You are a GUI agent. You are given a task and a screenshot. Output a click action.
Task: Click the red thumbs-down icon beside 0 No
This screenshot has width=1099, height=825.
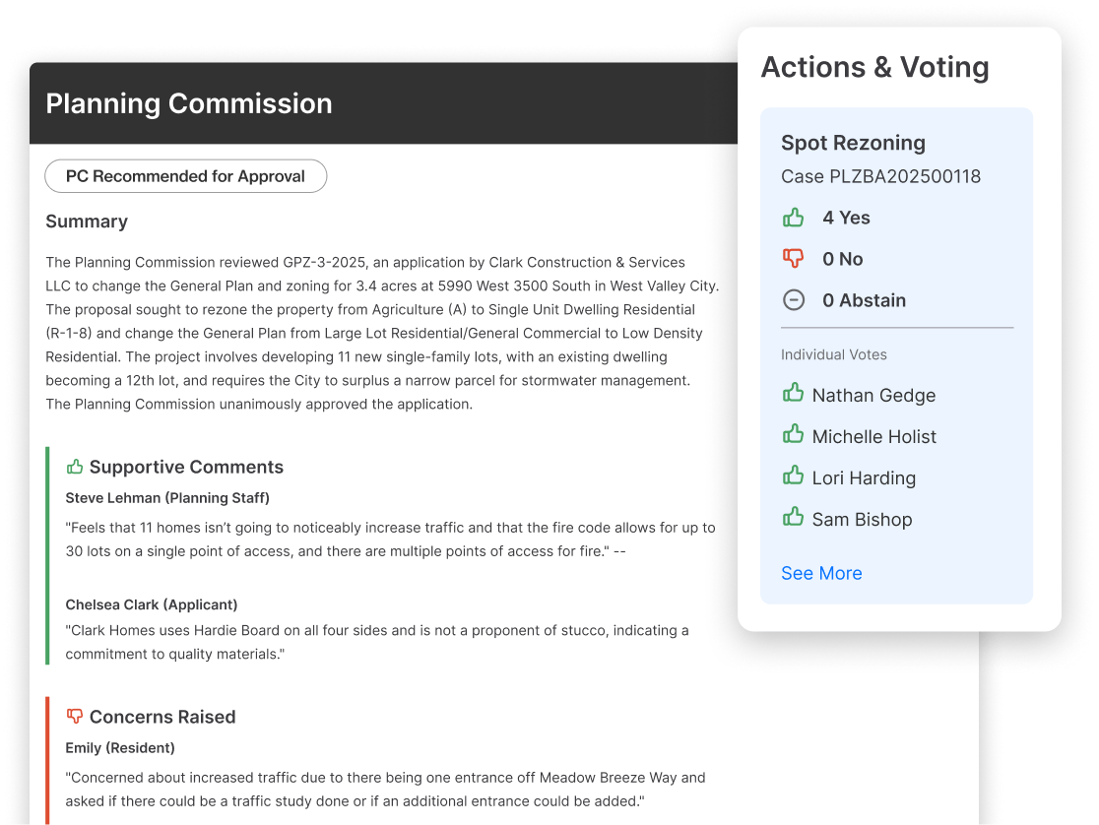[793, 259]
